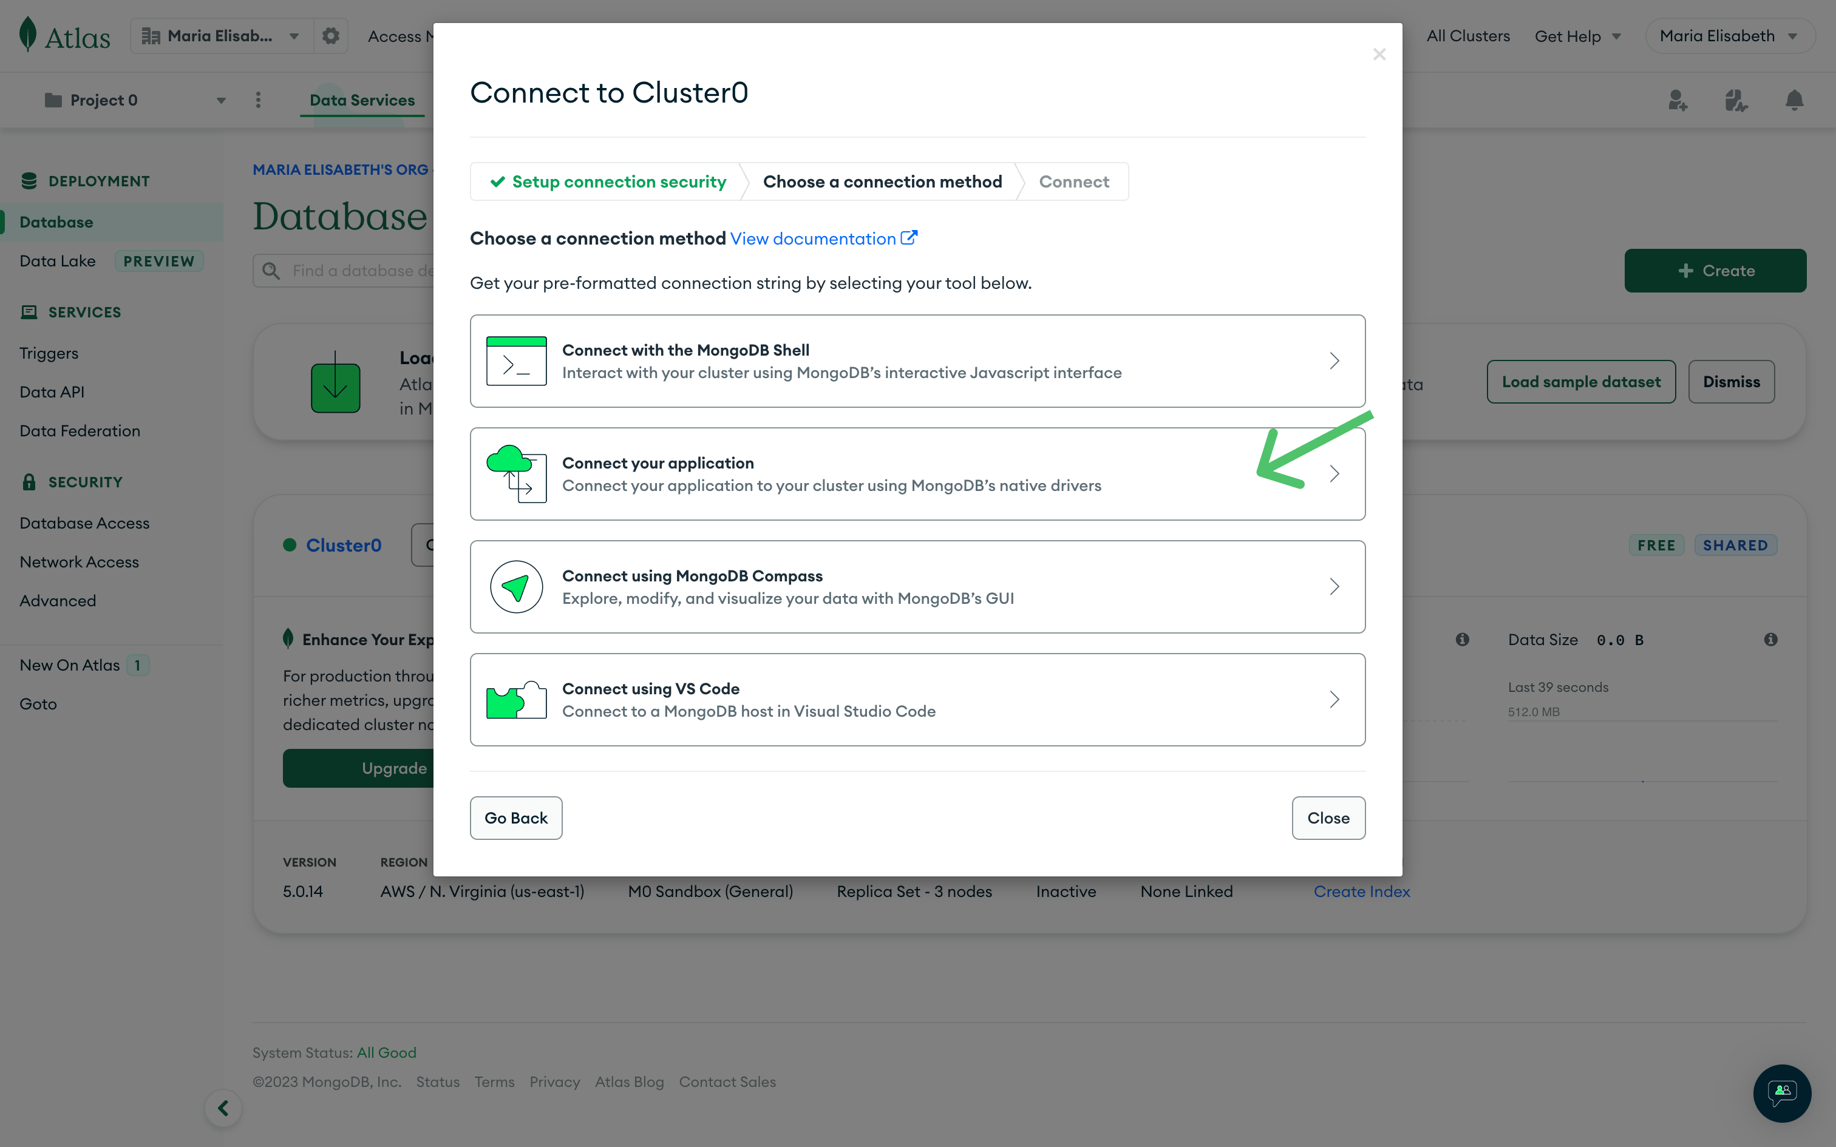This screenshot has height=1147, width=1836.
Task: Expand the Project 0 dropdown arrow
Action: [222, 100]
